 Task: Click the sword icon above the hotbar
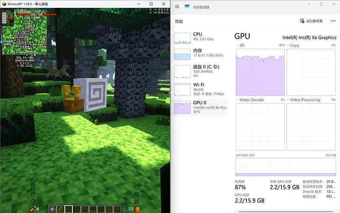click(33, 187)
